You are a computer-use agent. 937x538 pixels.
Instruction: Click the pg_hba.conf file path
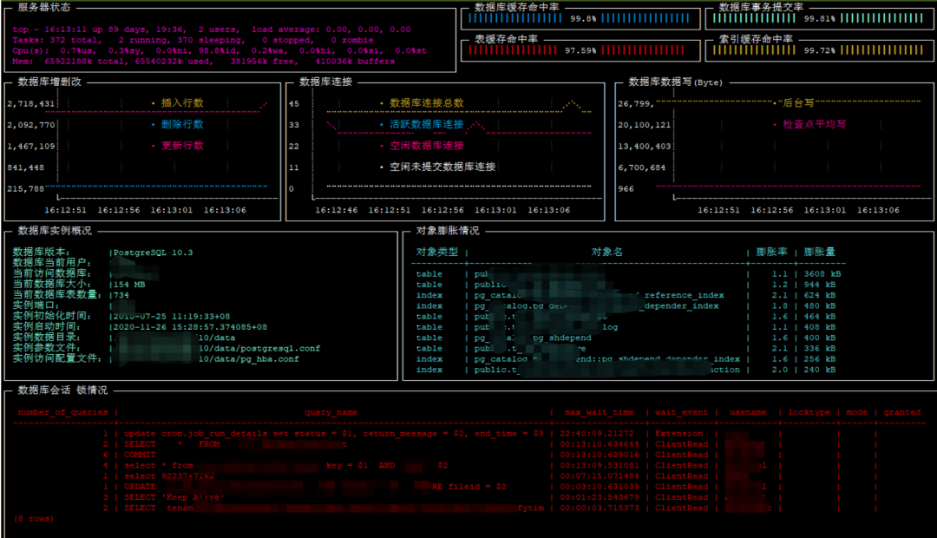click(x=249, y=359)
